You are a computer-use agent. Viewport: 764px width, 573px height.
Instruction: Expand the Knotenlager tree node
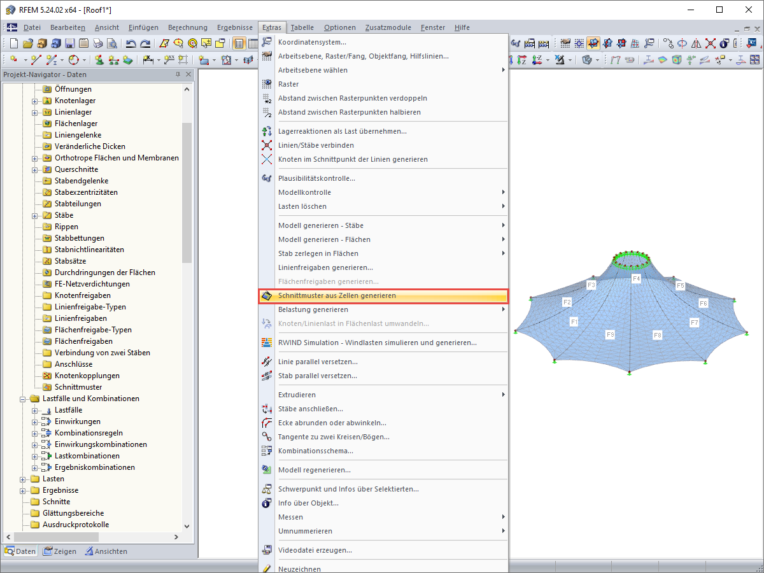click(x=35, y=101)
